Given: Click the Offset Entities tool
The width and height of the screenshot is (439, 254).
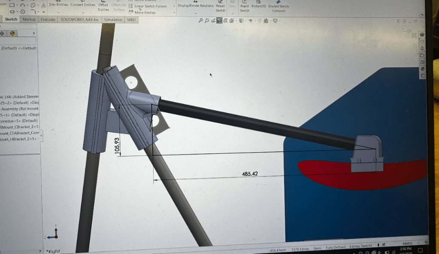Looking at the screenshot, I should 103,7.
